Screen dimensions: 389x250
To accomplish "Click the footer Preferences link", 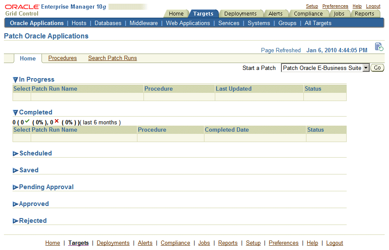I will click(284, 243).
